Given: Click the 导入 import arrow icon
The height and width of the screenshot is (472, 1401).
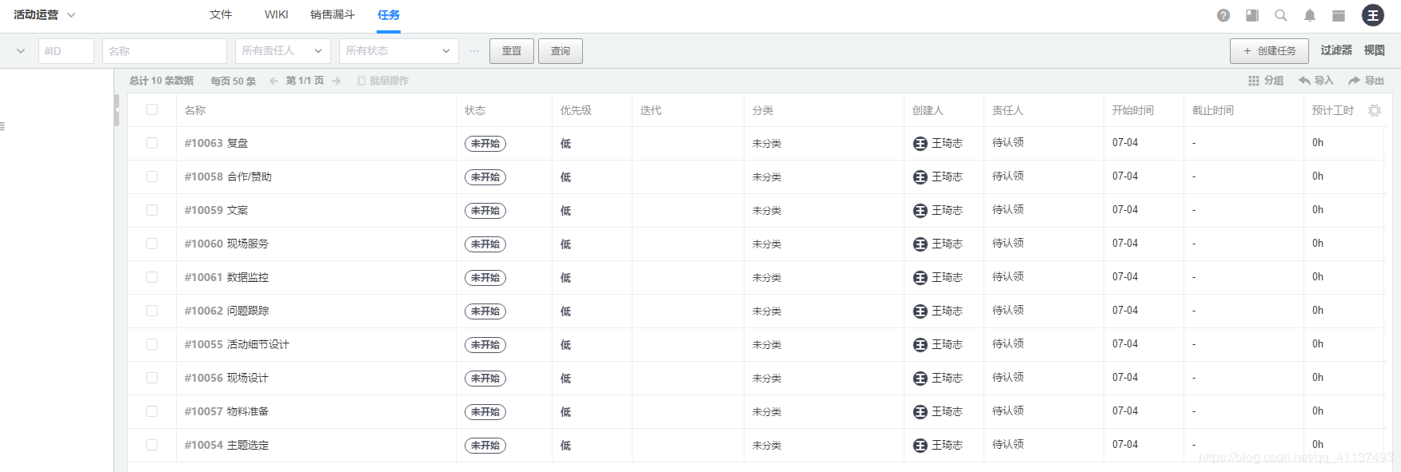Looking at the screenshot, I should [1304, 81].
